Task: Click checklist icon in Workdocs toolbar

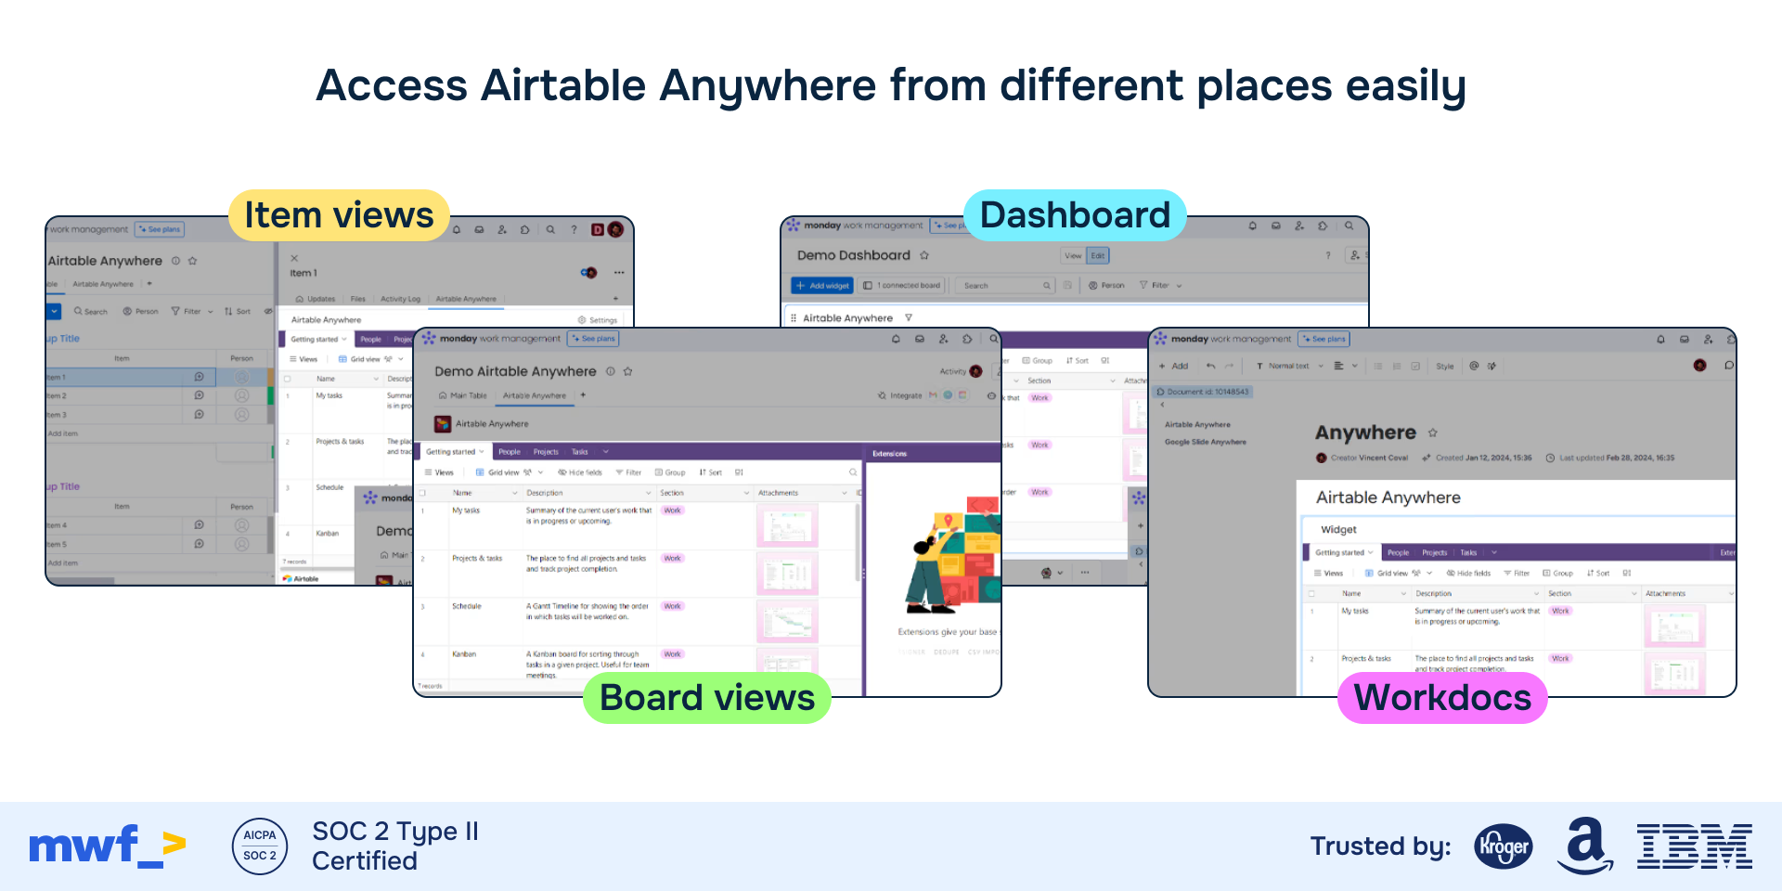Action: (x=1415, y=366)
